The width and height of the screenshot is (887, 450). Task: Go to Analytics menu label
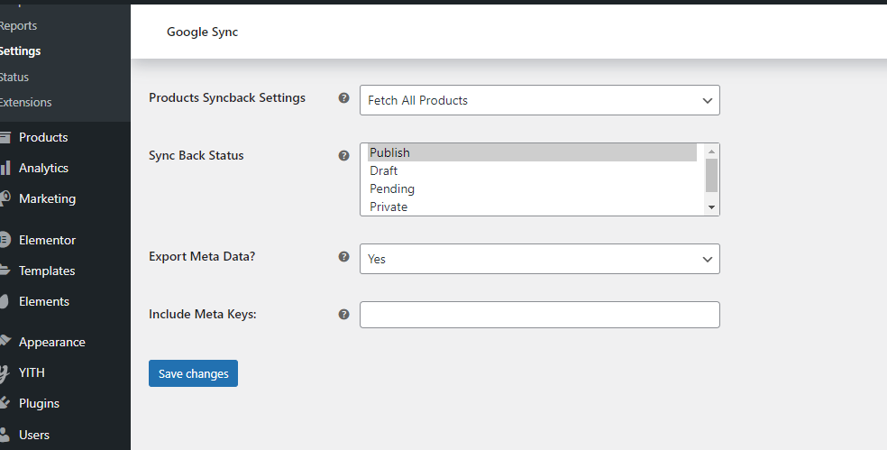[43, 168]
